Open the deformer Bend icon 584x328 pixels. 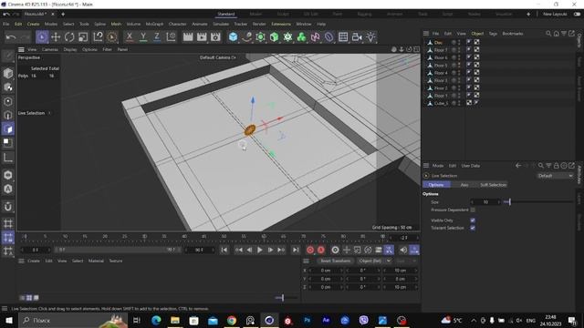[x=328, y=36]
